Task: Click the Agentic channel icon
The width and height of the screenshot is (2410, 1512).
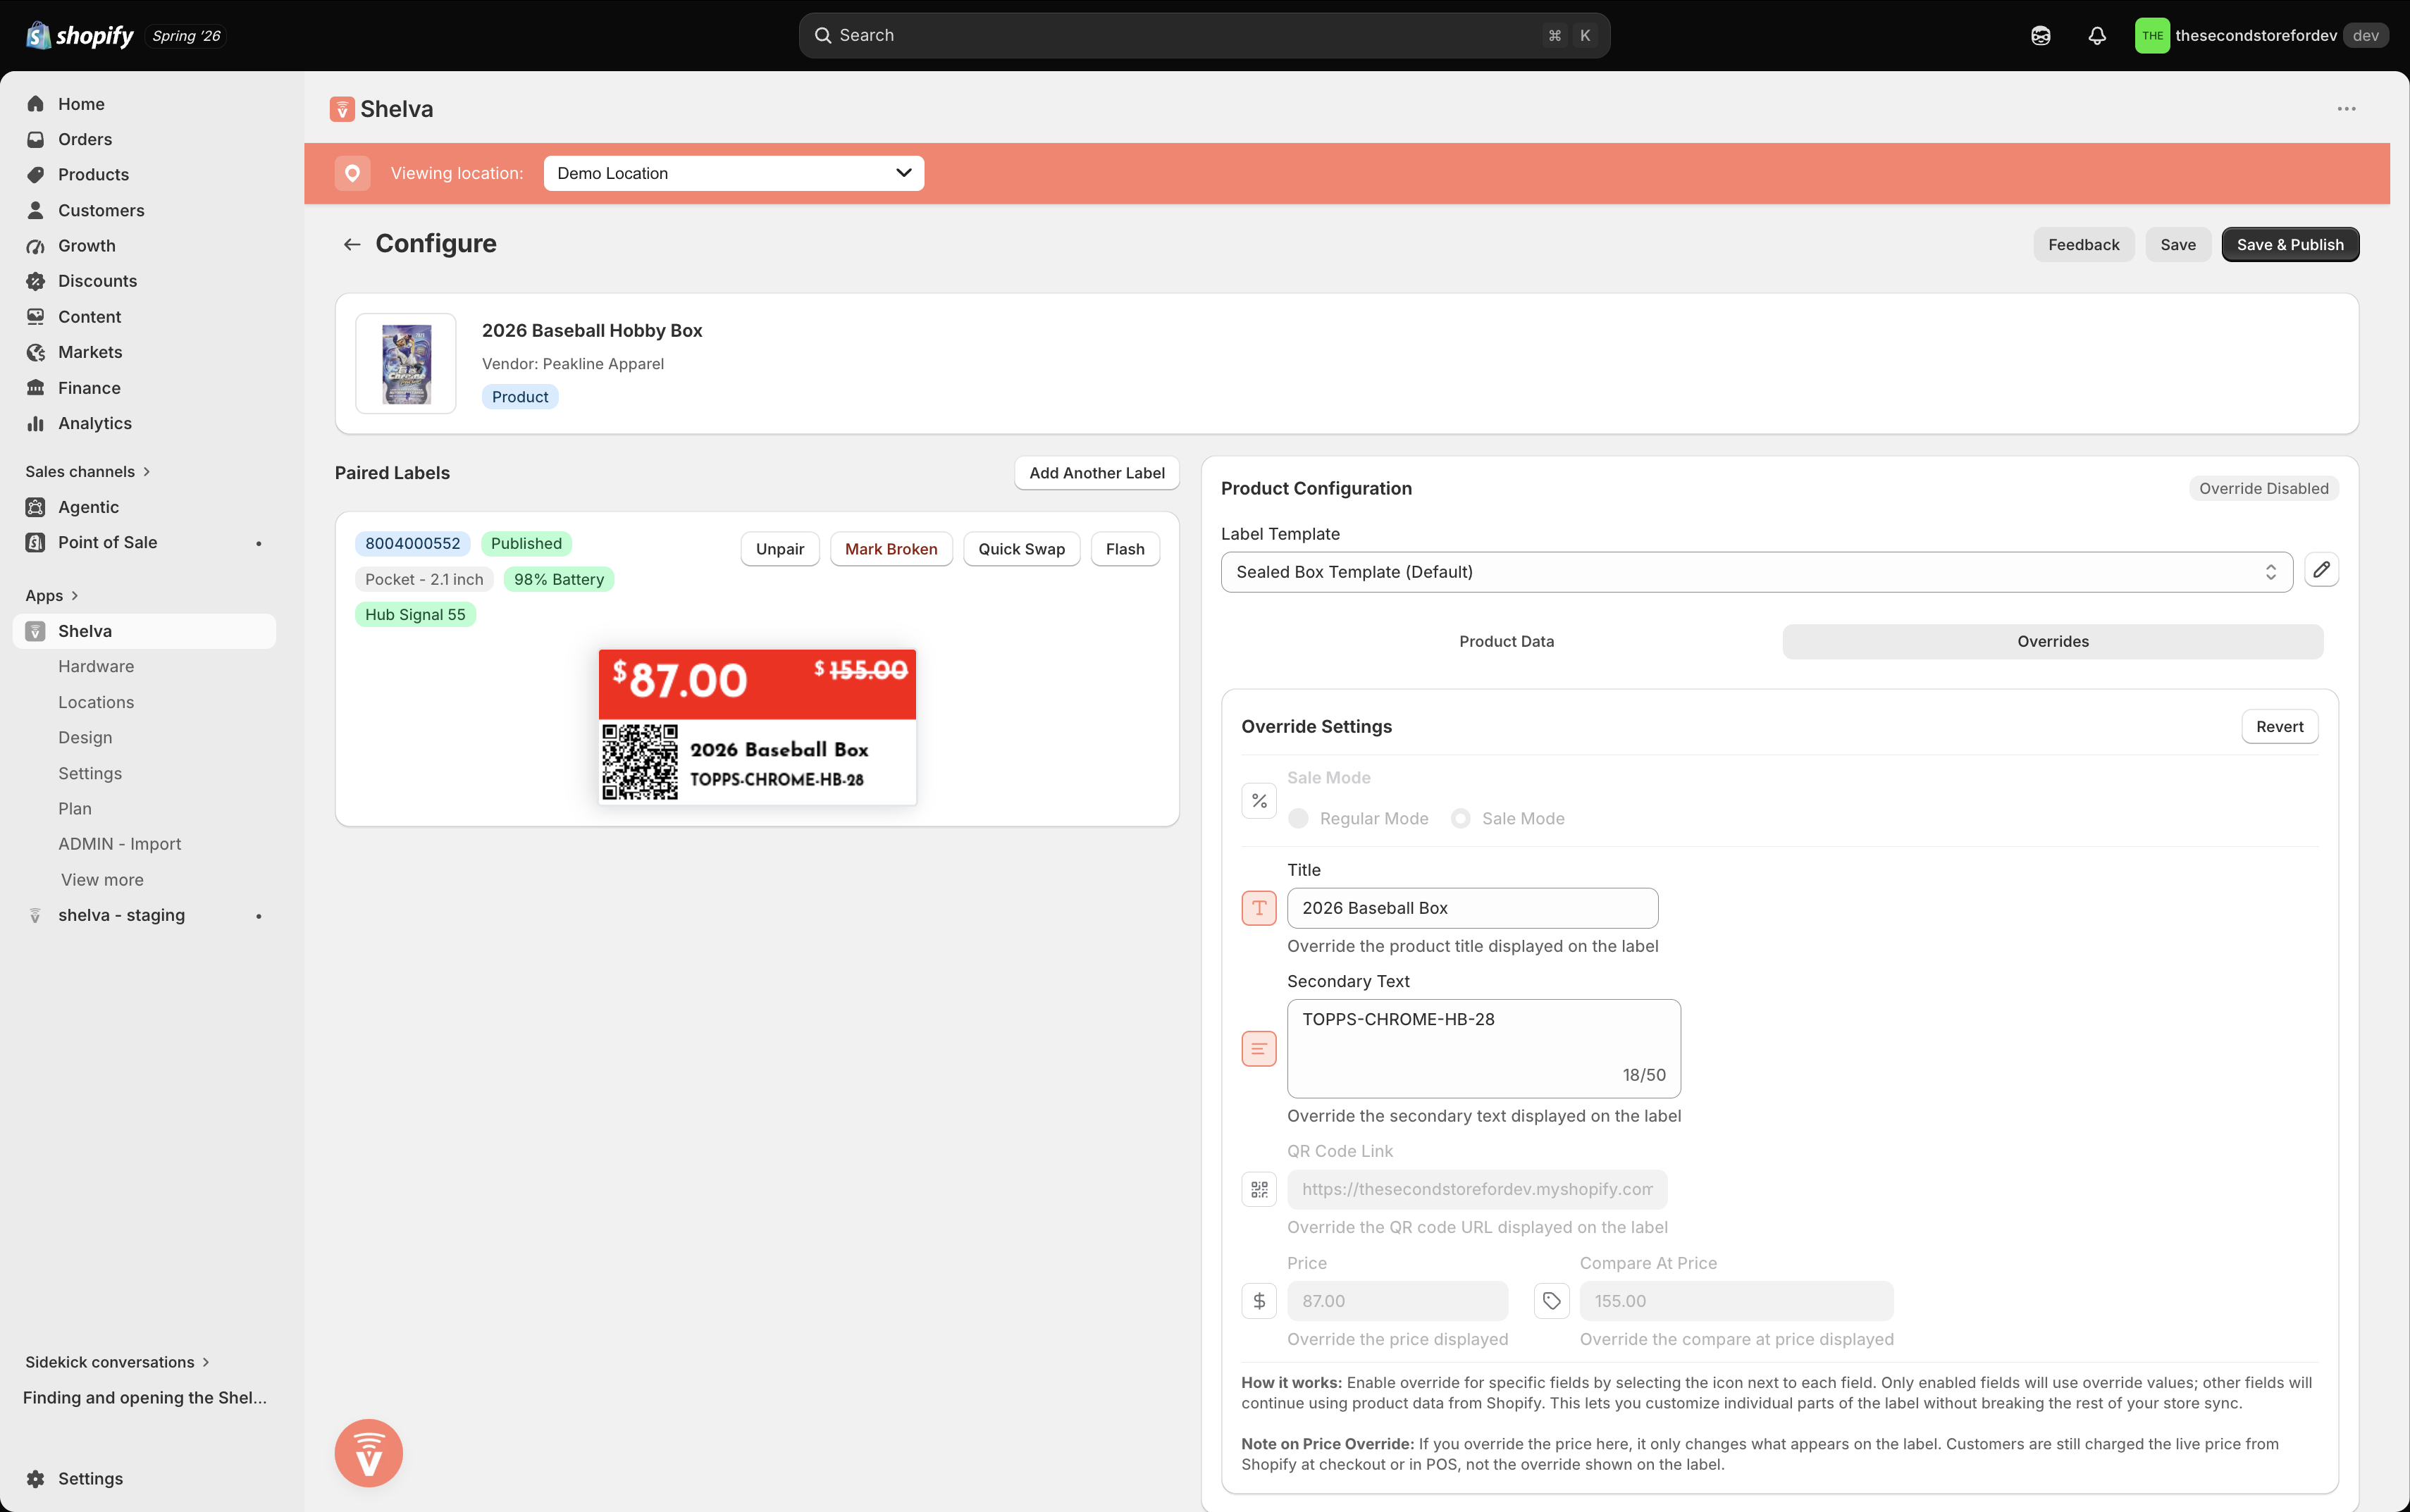Action: coord(36,507)
